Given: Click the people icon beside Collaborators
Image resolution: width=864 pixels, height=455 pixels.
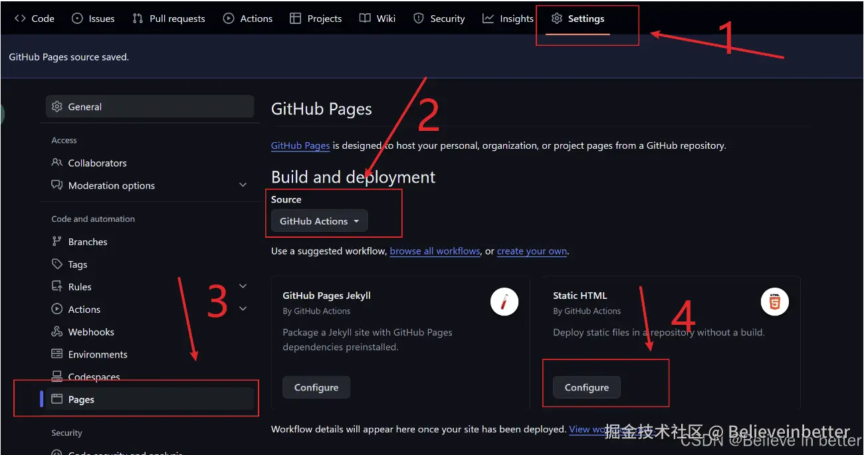Looking at the screenshot, I should point(57,163).
